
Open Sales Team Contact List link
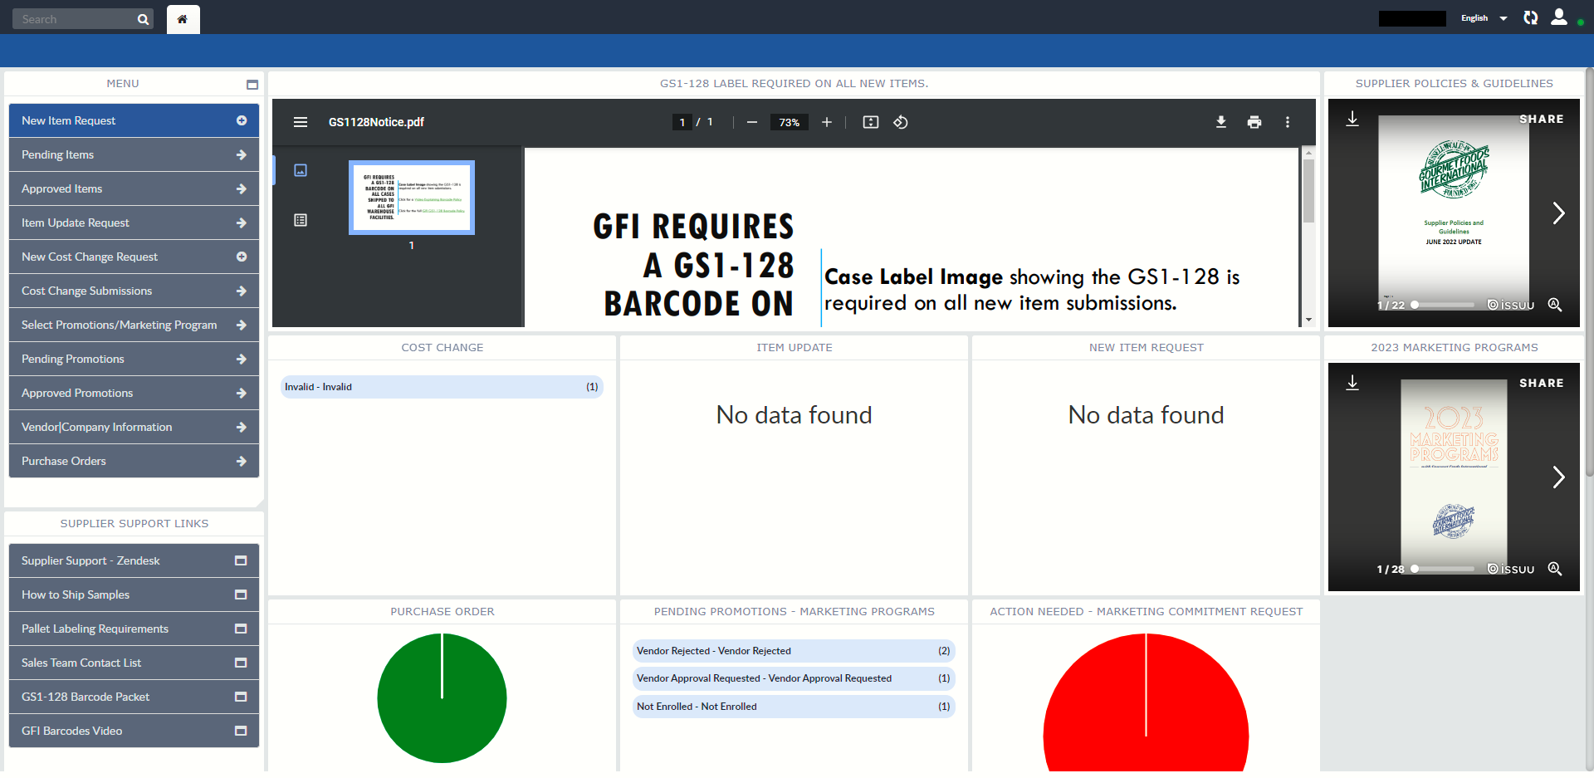click(134, 663)
